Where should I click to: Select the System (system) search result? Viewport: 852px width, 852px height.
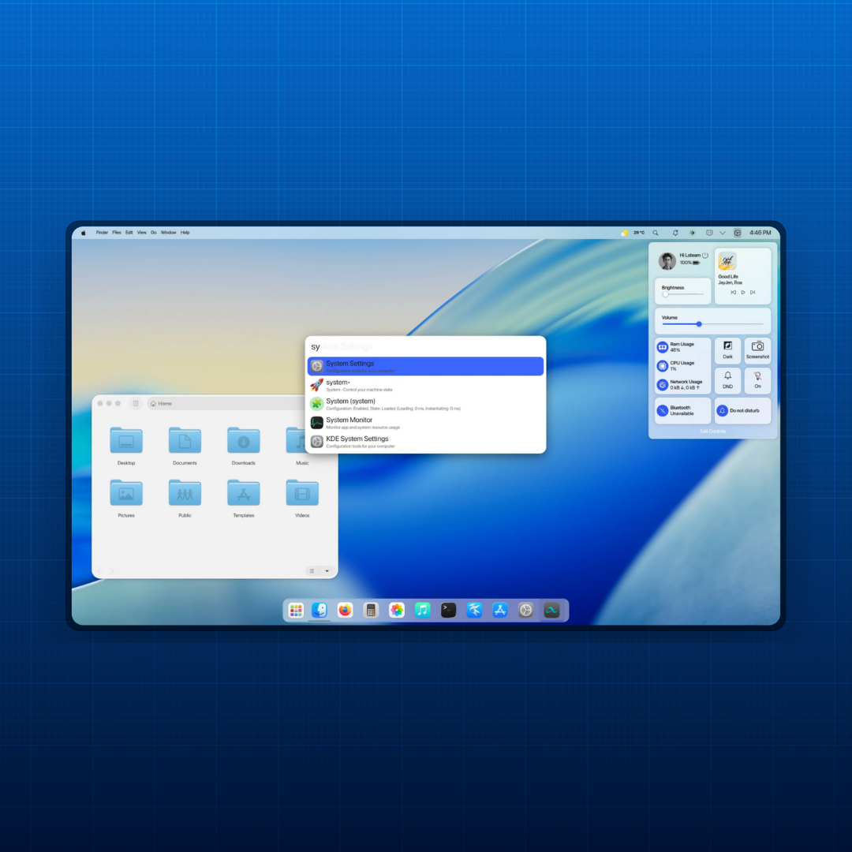(x=425, y=404)
